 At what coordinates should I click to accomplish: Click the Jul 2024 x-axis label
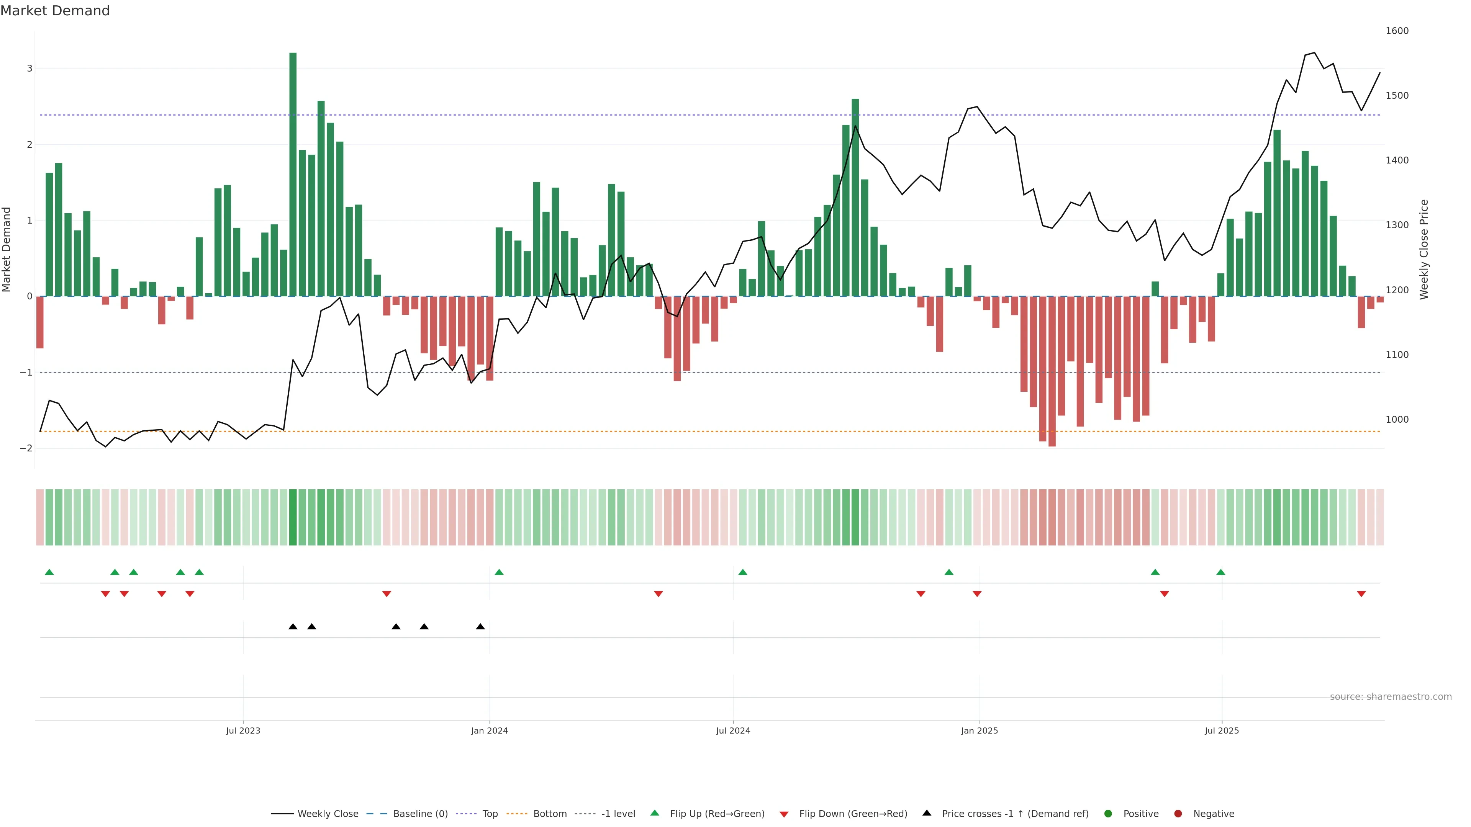pos(733,731)
